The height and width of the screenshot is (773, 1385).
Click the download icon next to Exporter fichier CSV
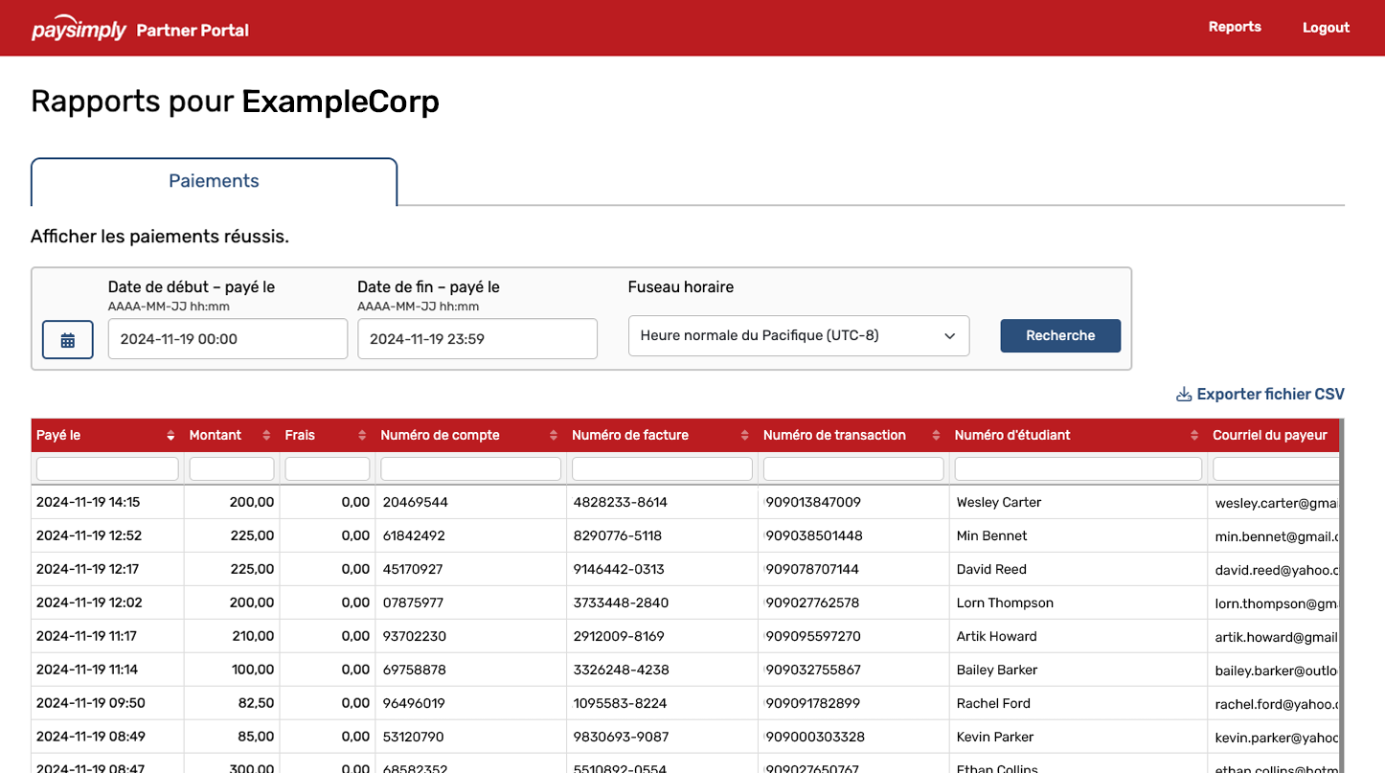point(1184,394)
